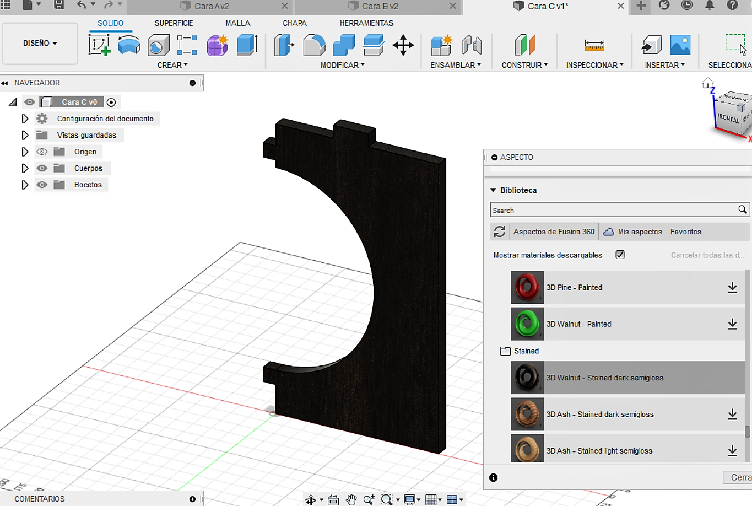This screenshot has width=752, height=506.
Task: Open the Mis aspectos tab
Action: (632, 232)
